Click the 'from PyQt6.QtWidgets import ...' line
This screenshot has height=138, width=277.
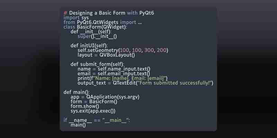102,22
